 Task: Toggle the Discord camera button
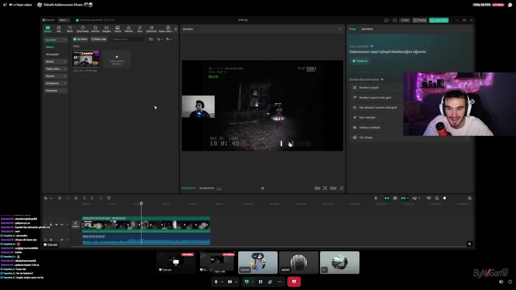(230, 282)
